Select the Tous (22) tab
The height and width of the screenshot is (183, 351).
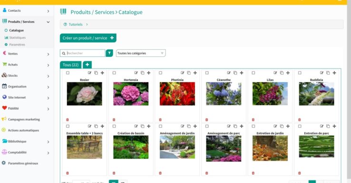(70, 65)
